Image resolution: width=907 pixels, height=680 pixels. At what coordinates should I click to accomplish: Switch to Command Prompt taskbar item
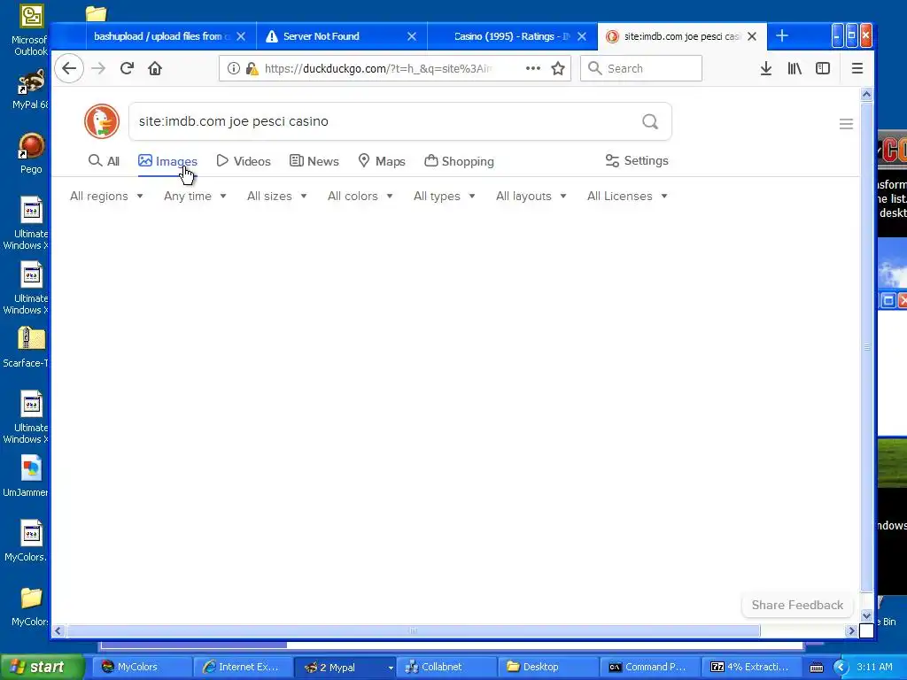(x=649, y=667)
